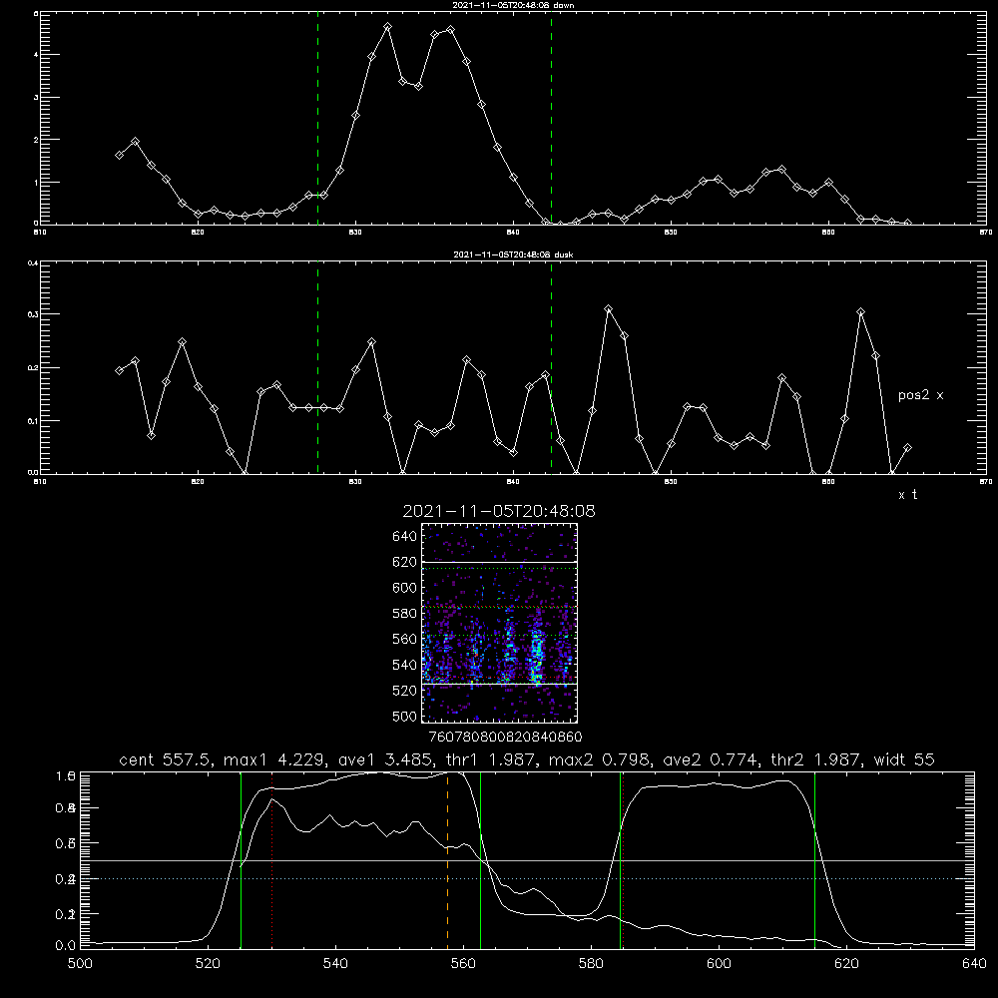Click the '760780800820840860' axis labels under the heatmap
The image size is (998, 998).
[505, 737]
